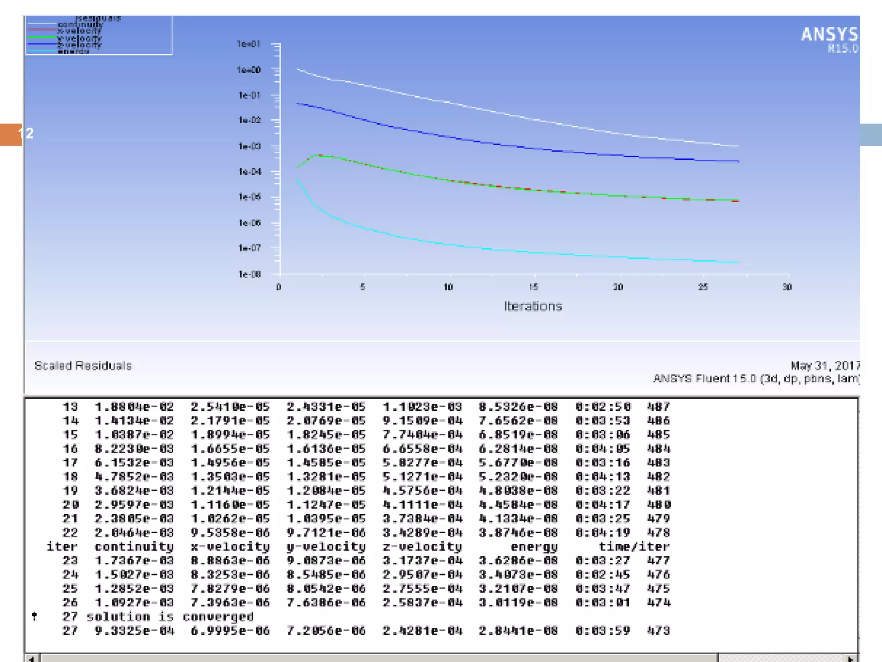Viewport: 882px width, 662px height.
Task: Click the small arrow marker beside iteration 27
Action: tap(34, 617)
